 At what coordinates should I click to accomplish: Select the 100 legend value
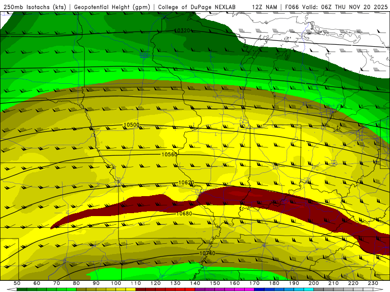click(x=116, y=283)
